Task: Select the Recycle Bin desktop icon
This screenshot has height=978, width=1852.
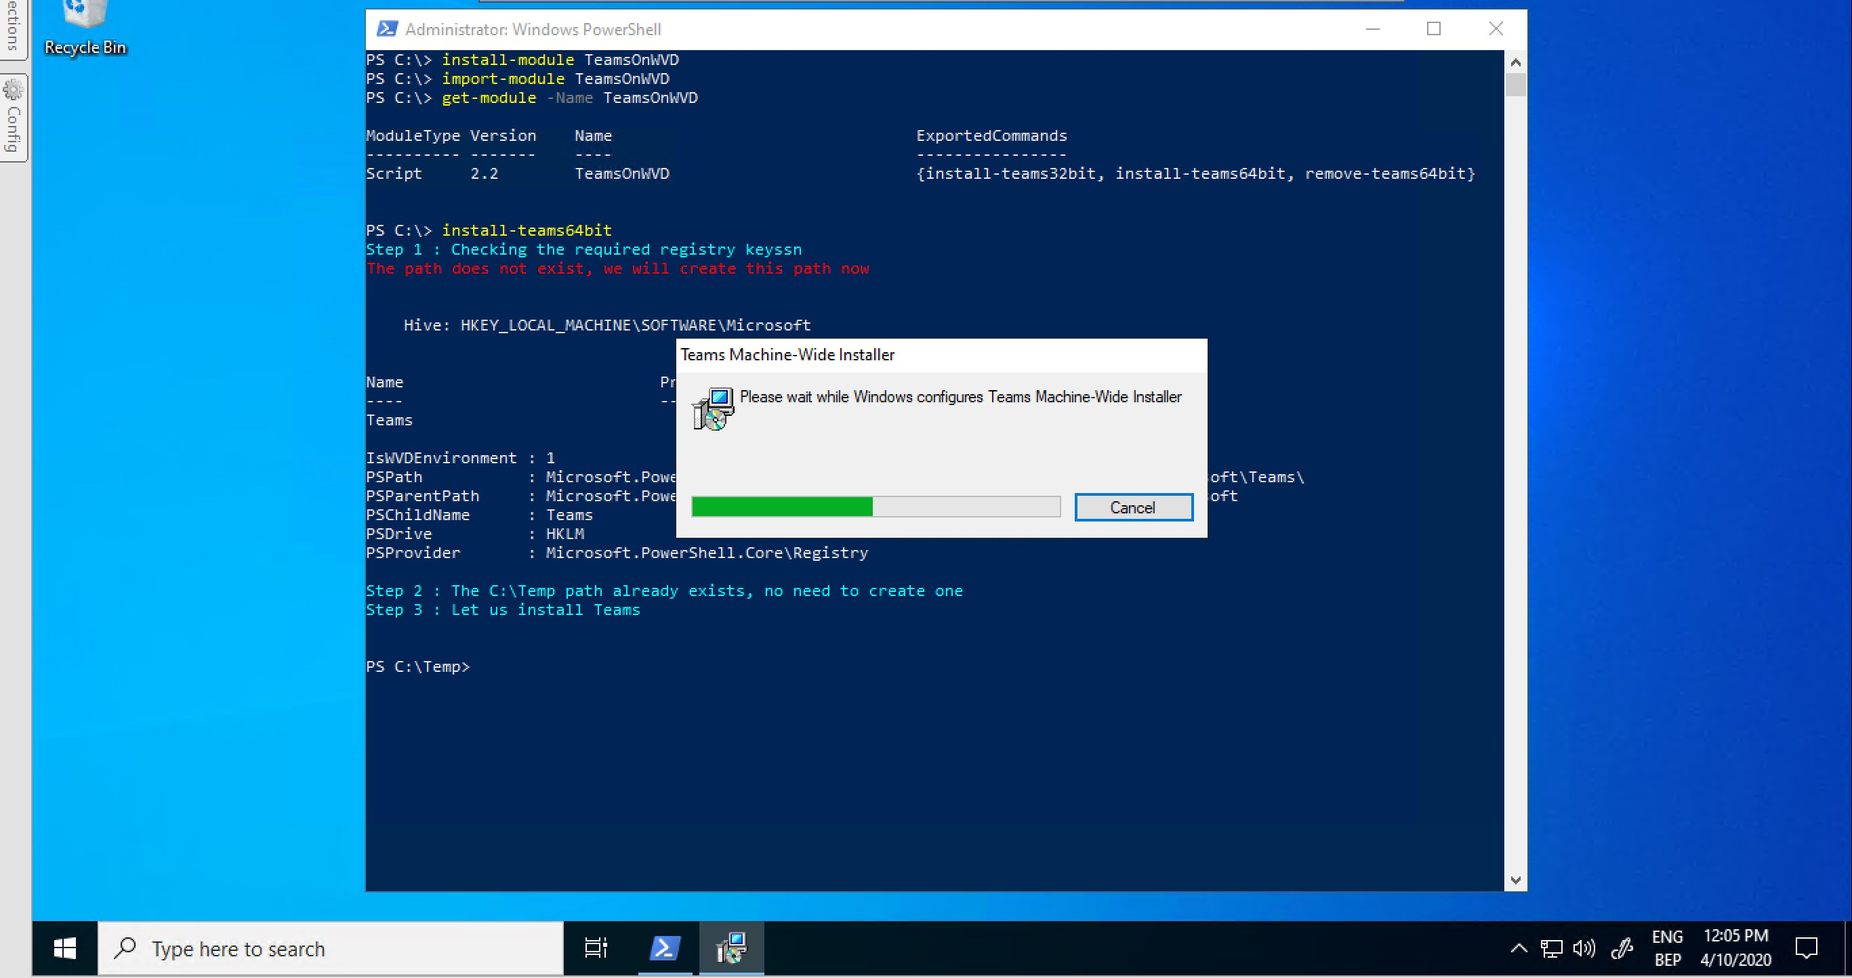Action: coord(85,28)
